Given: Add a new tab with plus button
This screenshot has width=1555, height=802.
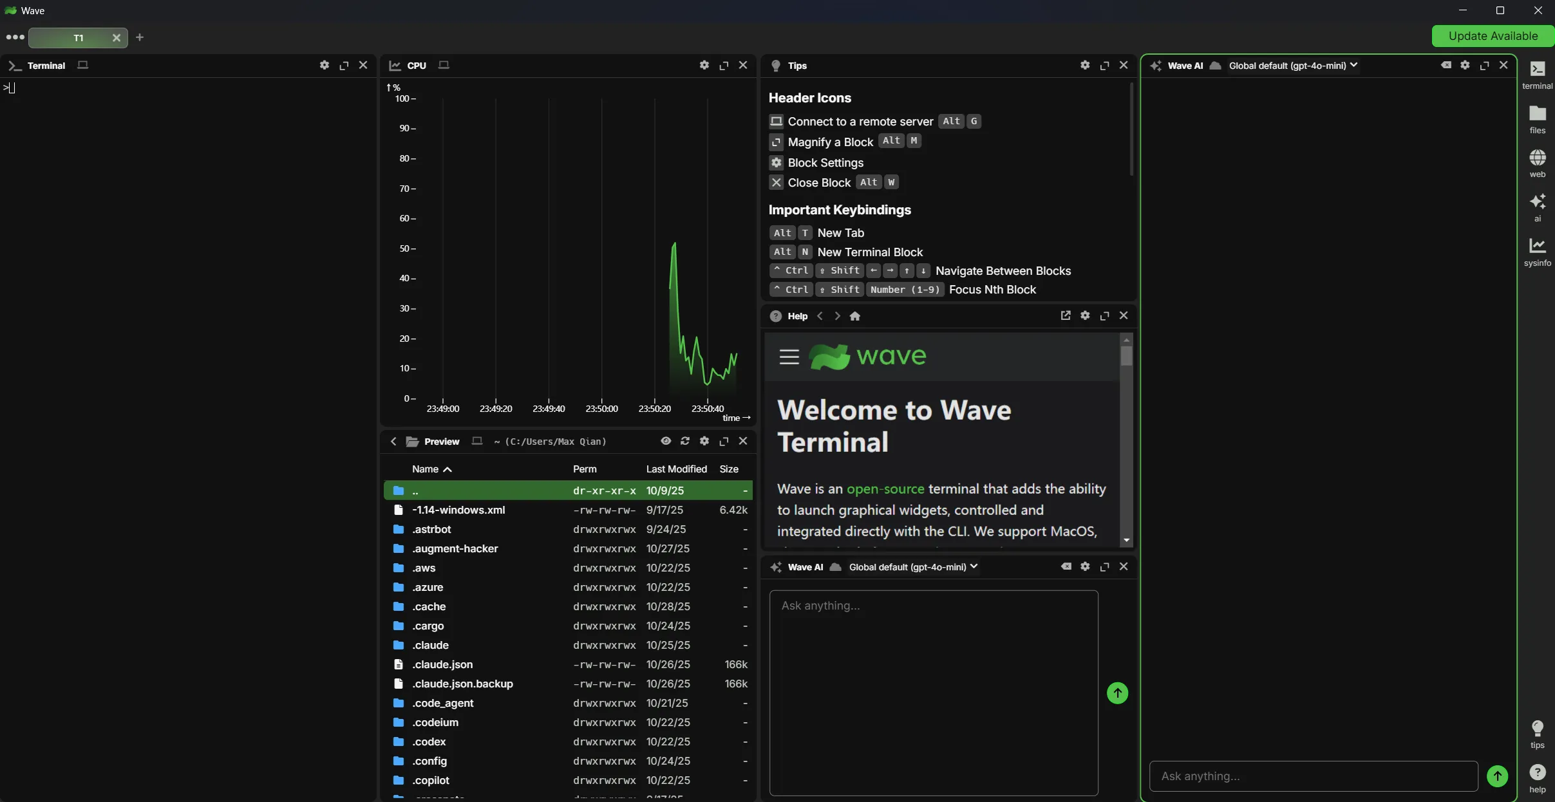Looking at the screenshot, I should pyautogui.click(x=140, y=37).
